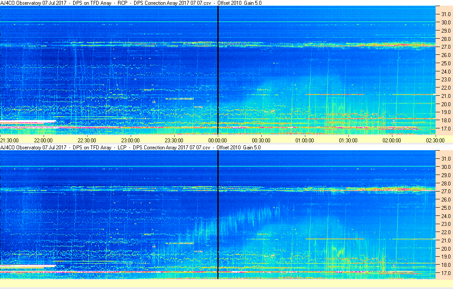Click the black vertical cursor line in RCP panel
This screenshot has width=453, height=289.
[217, 70]
